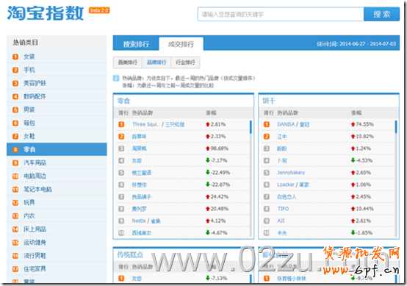The height and width of the screenshot is (286, 407).
Task: Click the 饼干 table scrollbar
Action: coord(396,126)
